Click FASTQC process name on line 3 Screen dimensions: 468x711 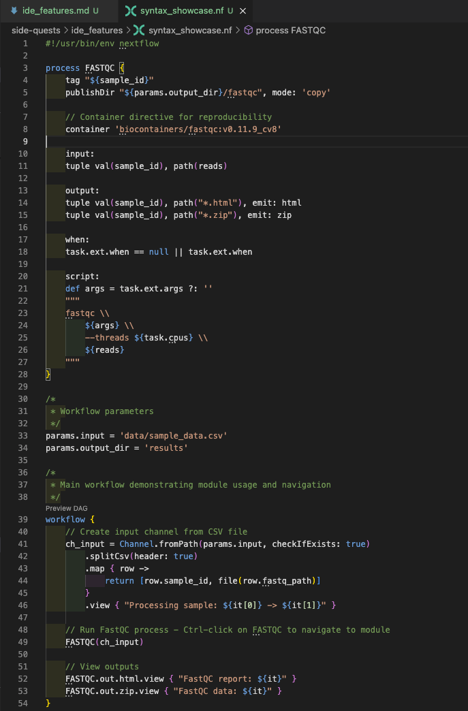pos(99,68)
